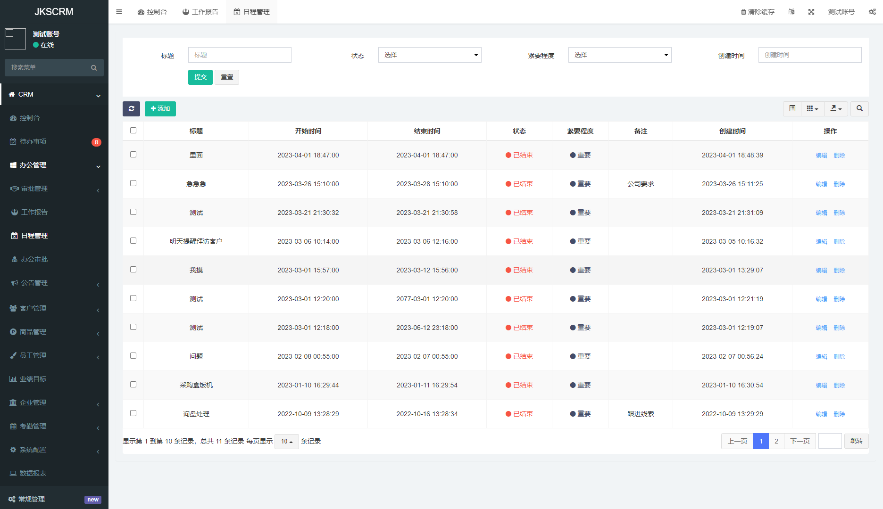Click the user avatar thumbnail
The width and height of the screenshot is (883, 509).
(x=15, y=39)
